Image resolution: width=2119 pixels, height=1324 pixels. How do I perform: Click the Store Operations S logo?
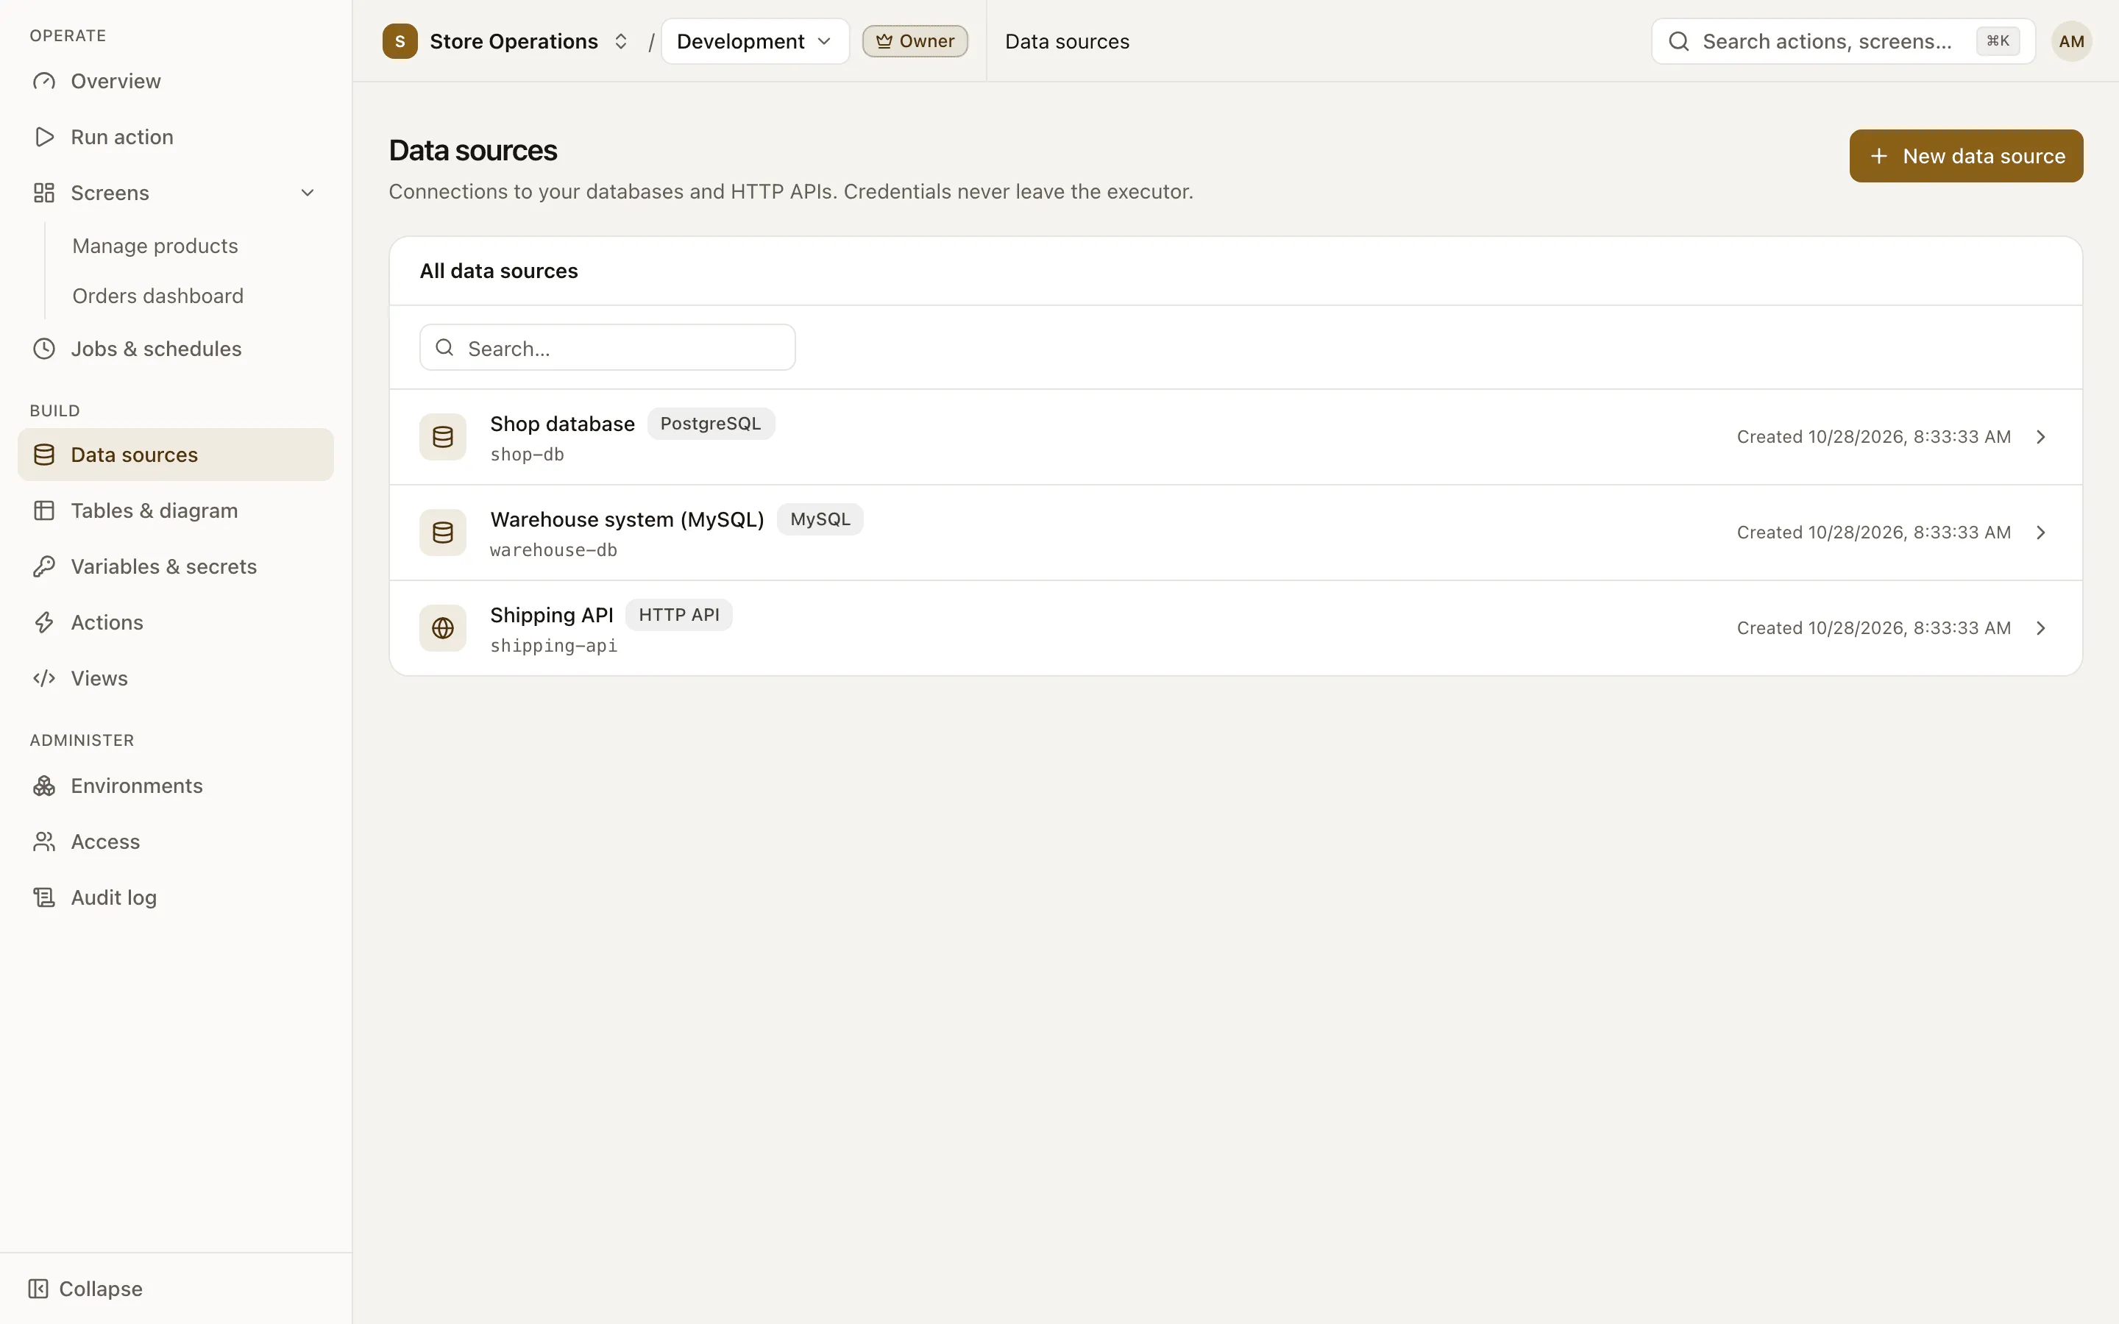(400, 41)
